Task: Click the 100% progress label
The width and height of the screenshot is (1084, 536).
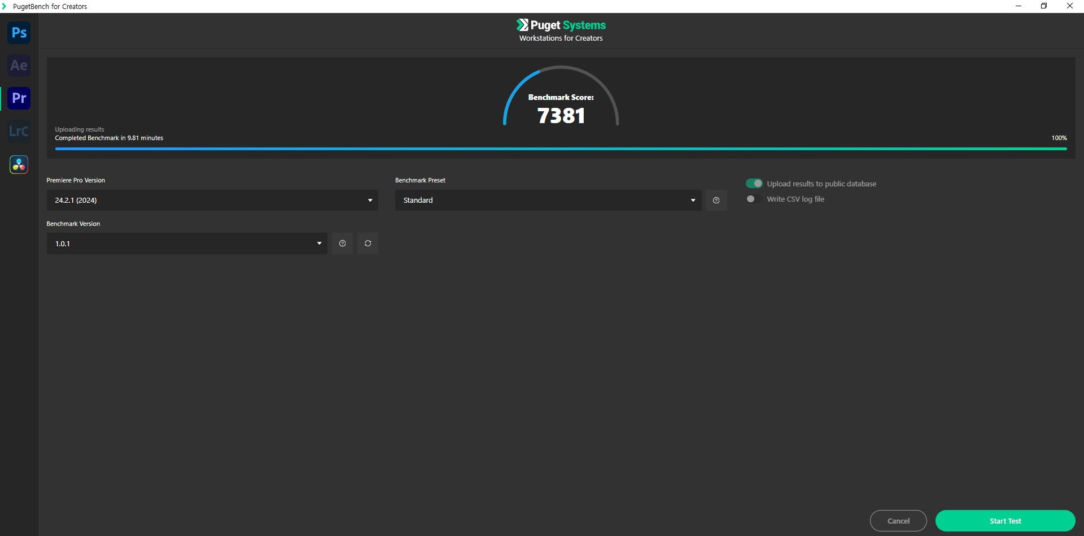Action: [1059, 138]
